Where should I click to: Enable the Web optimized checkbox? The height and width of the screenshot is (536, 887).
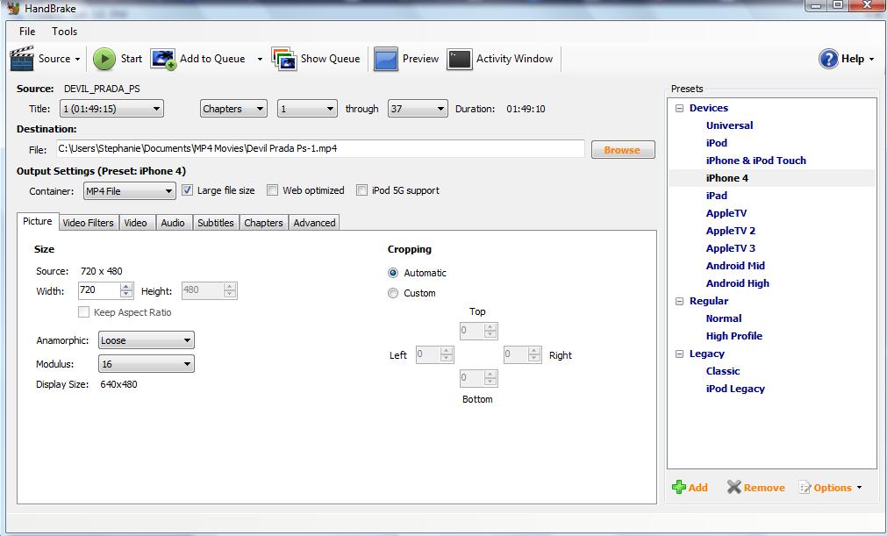click(x=272, y=190)
